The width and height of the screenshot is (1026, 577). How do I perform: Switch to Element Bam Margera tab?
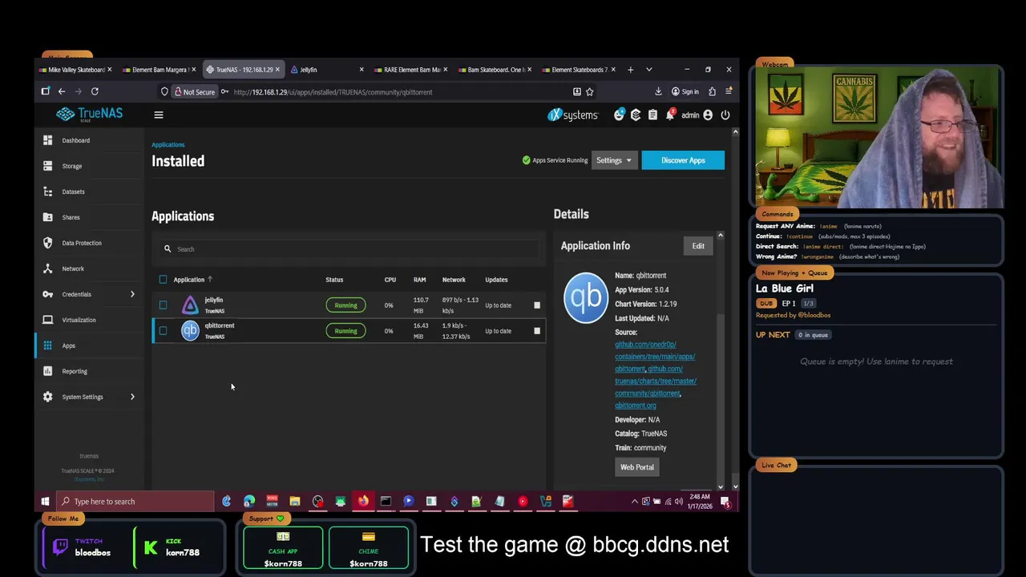[159, 70]
